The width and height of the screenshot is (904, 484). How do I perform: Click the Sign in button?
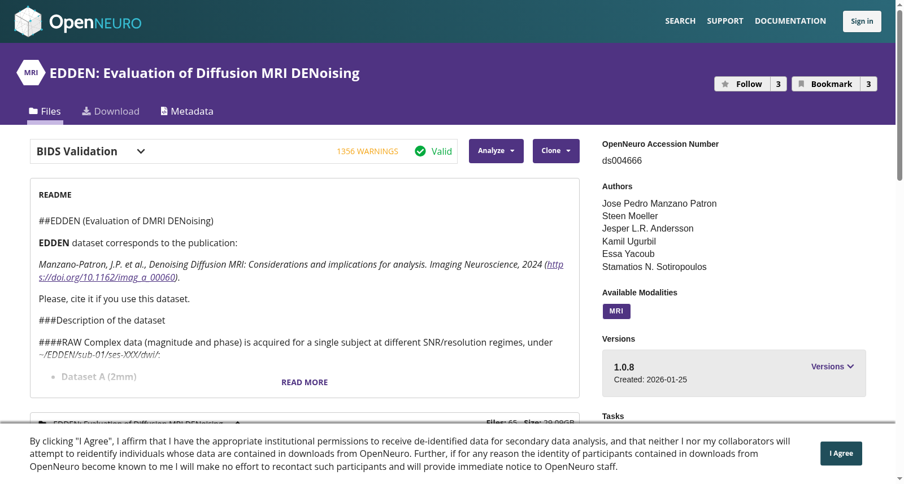pos(862,21)
